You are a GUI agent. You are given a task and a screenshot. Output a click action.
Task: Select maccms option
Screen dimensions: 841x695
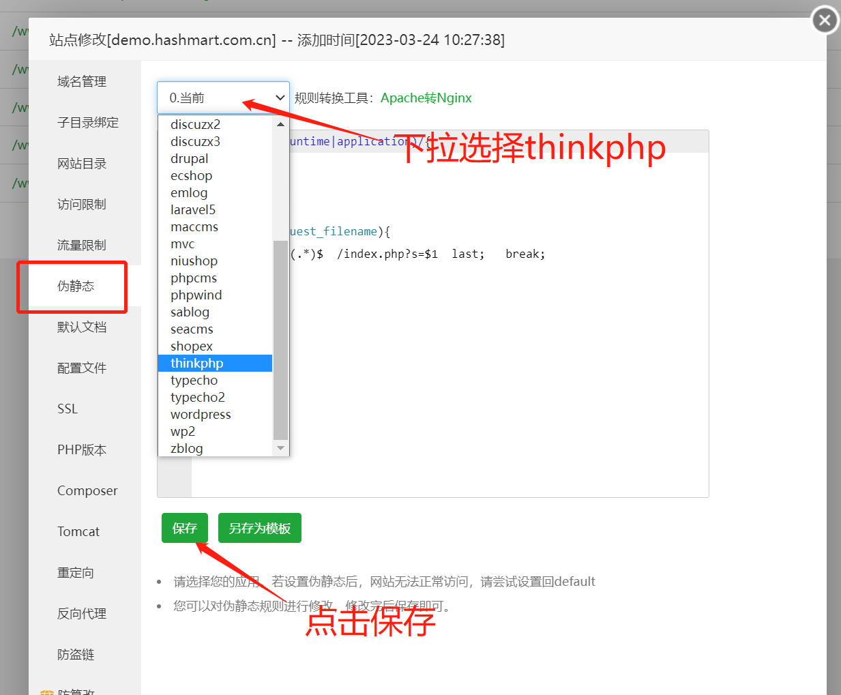coord(215,226)
